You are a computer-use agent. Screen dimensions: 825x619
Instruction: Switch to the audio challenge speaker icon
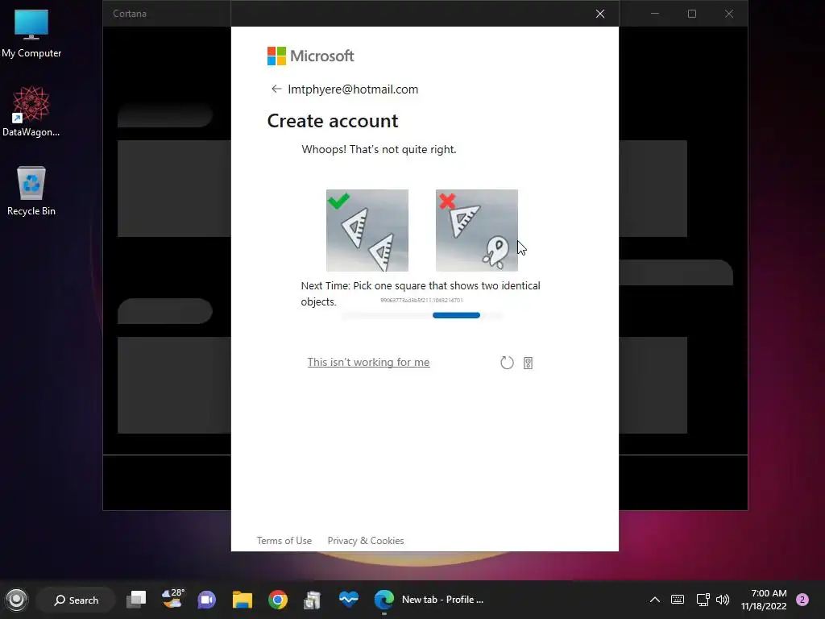click(x=529, y=363)
